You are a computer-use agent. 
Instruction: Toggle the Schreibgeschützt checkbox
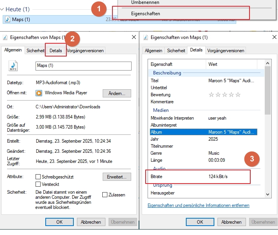pyautogui.click(x=38, y=177)
